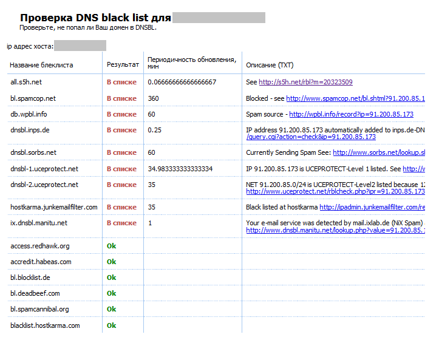This screenshot has width=439, height=337.
Task: Click the 'Название блеклиста' column header
Action: point(42,65)
